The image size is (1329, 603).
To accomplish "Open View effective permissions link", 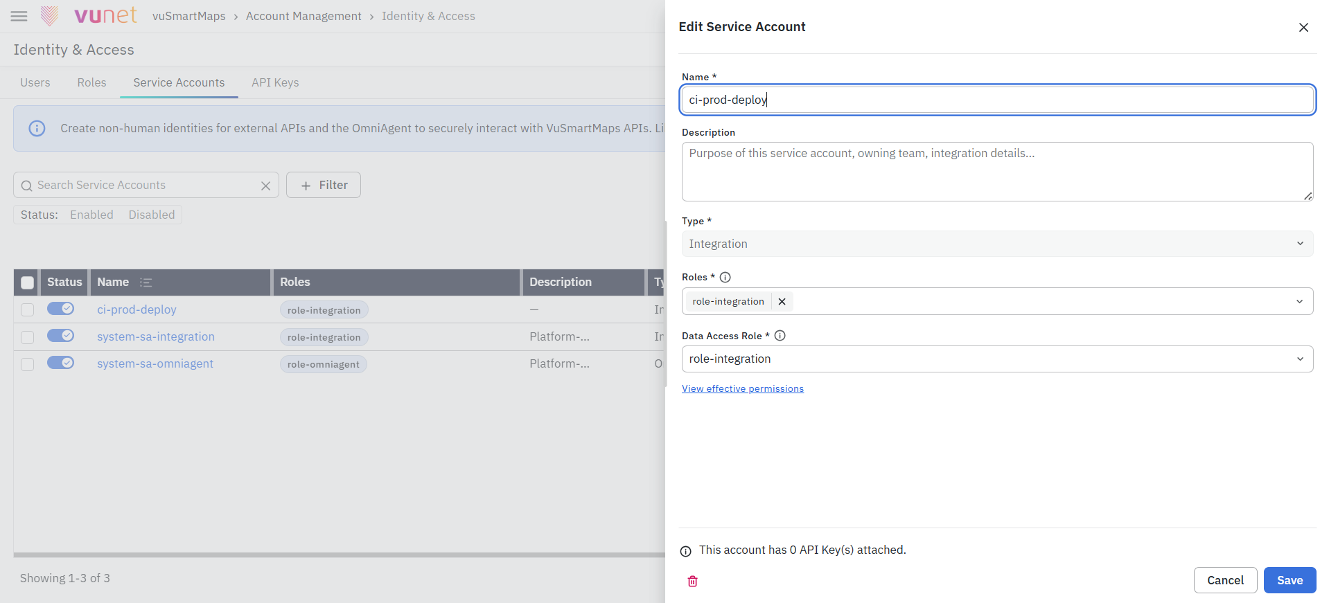I will pos(743,388).
